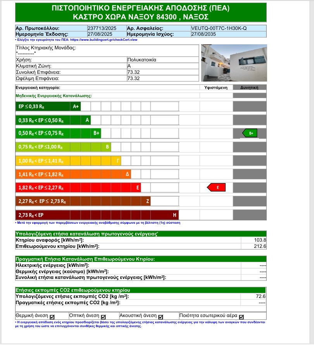Open the buildingcert.gr checkCert link

(104, 40)
